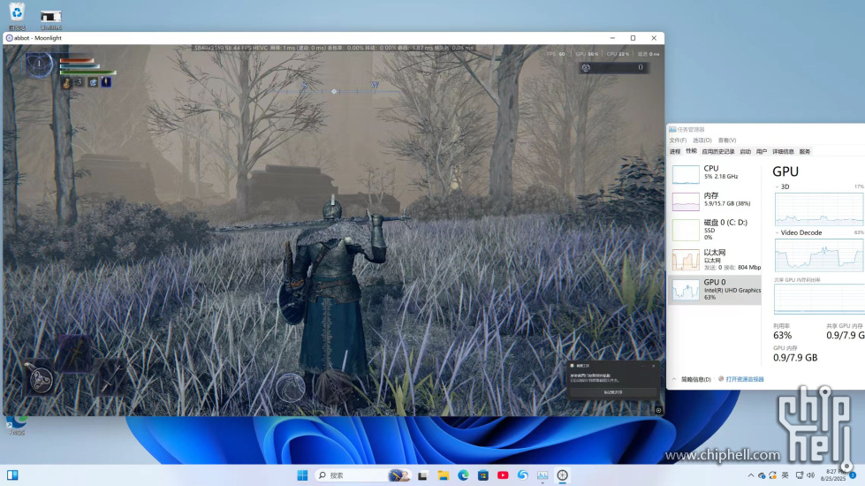Click the Video Decode utilization graph
Viewport: 865px width, 486px height.
tap(819, 254)
